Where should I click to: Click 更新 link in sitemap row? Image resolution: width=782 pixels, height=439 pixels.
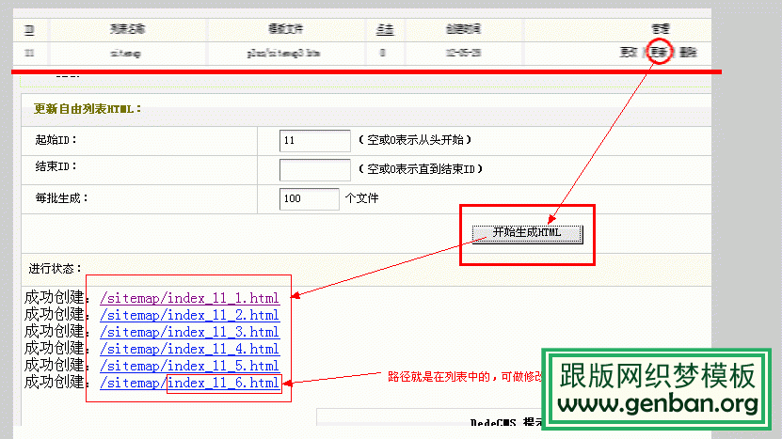pos(659,53)
